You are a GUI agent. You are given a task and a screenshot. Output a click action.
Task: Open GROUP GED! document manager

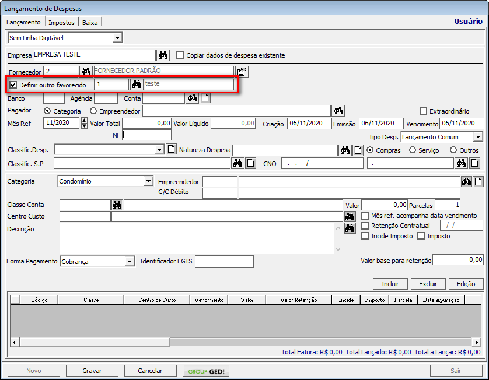coord(206,371)
